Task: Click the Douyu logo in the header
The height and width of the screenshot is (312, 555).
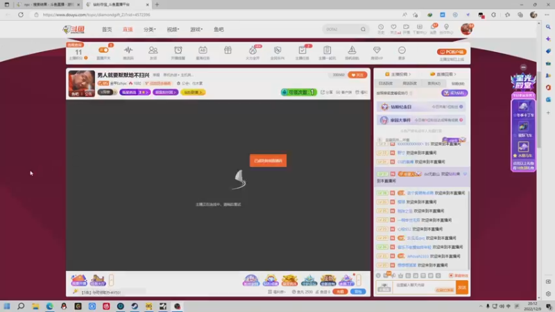Action: coord(74,29)
